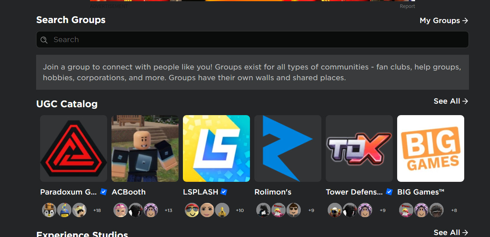Image resolution: width=490 pixels, height=237 pixels.
Task: Click the penguin avatar under Paradoxum Games
Action: pos(49,210)
